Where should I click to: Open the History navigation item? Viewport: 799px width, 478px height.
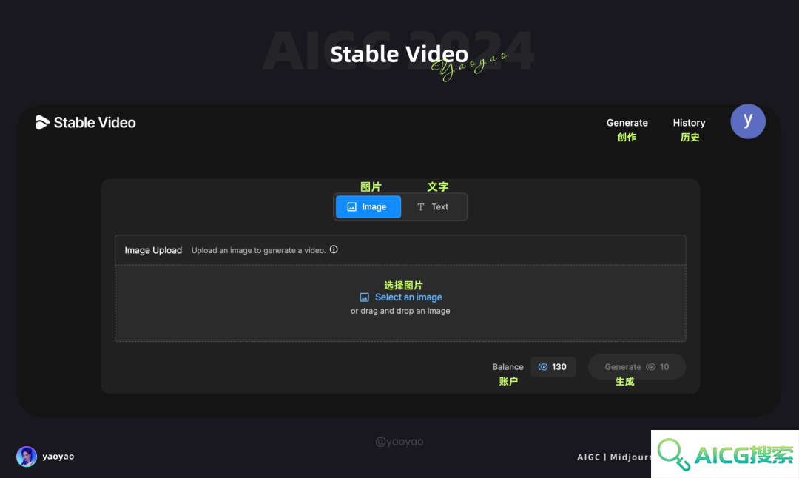(689, 123)
